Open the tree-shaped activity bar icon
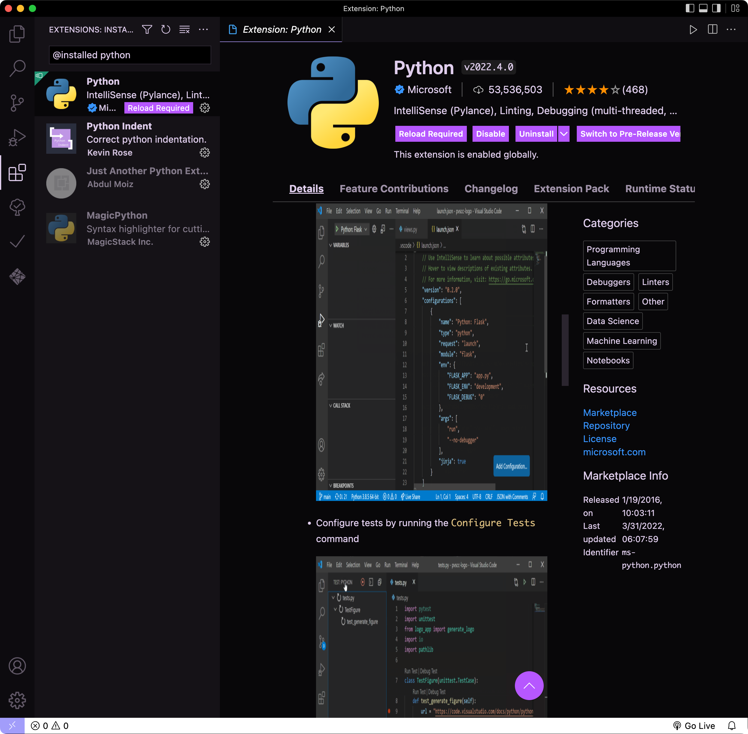This screenshot has height=734, width=748. click(17, 207)
